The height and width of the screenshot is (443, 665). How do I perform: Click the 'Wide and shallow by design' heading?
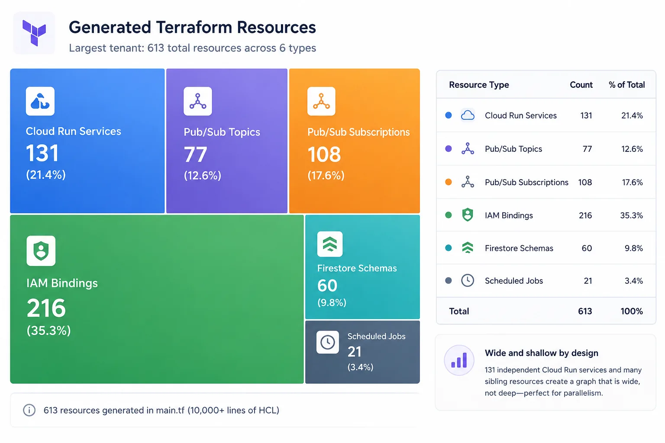(x=542, y=353)
